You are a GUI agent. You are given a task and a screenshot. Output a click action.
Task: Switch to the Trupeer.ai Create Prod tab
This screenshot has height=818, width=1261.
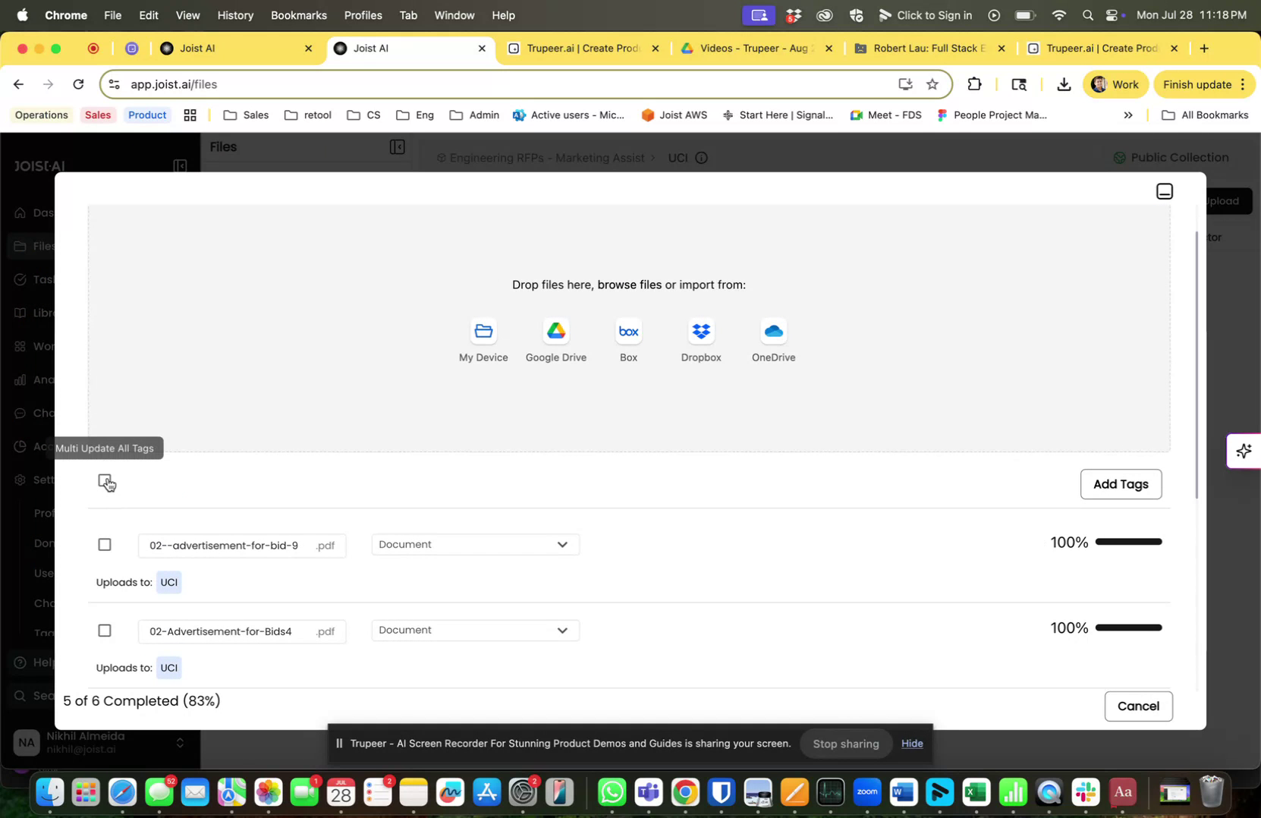point(584,48)
